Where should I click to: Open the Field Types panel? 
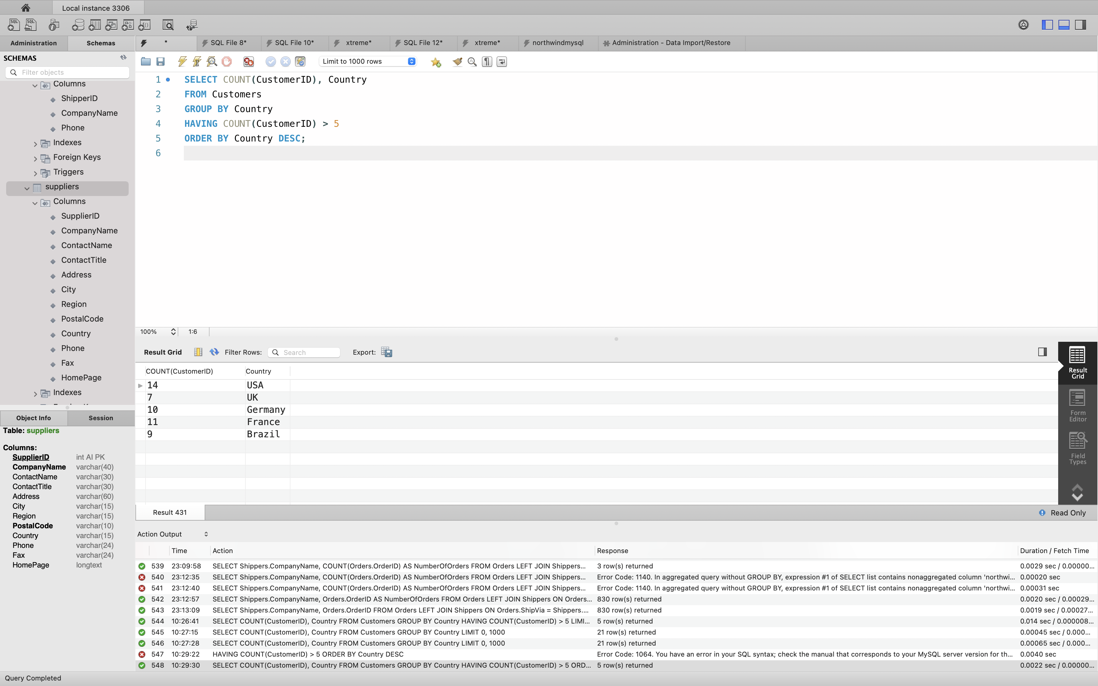click(x=1077, y=449)
